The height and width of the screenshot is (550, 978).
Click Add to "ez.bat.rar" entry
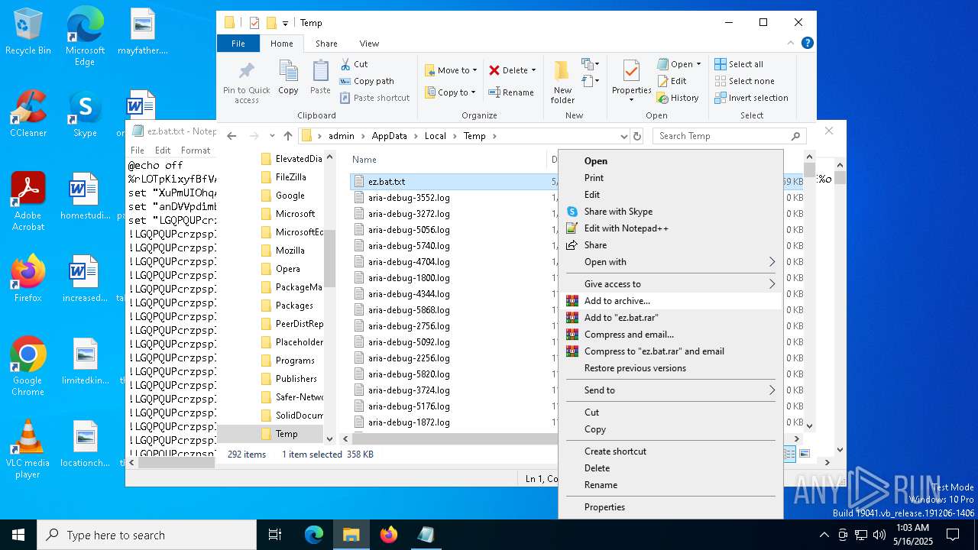coord(671,318)
